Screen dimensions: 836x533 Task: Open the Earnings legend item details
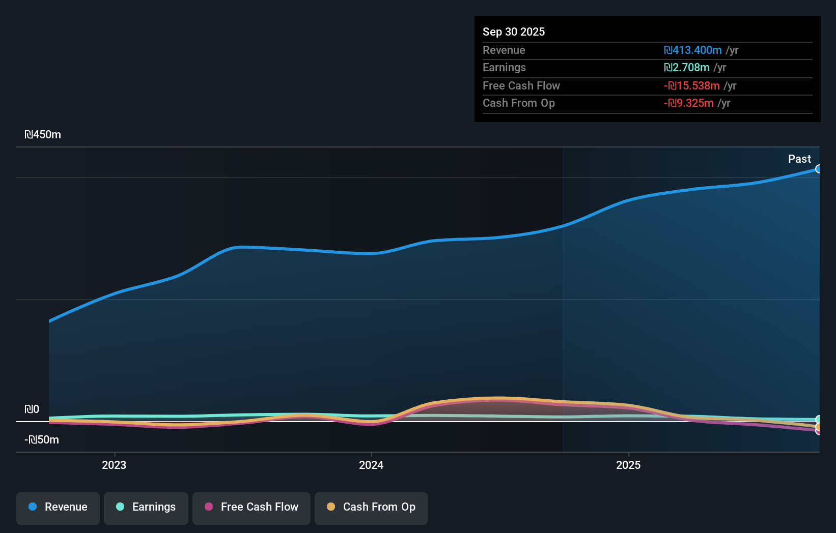click(146, 507)
